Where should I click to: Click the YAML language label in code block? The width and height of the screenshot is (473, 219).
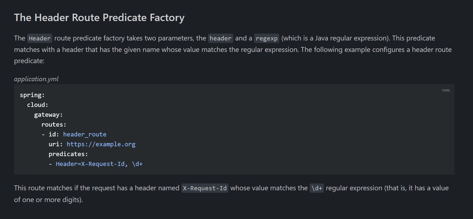pyautogui.click(x=446, y=90)
